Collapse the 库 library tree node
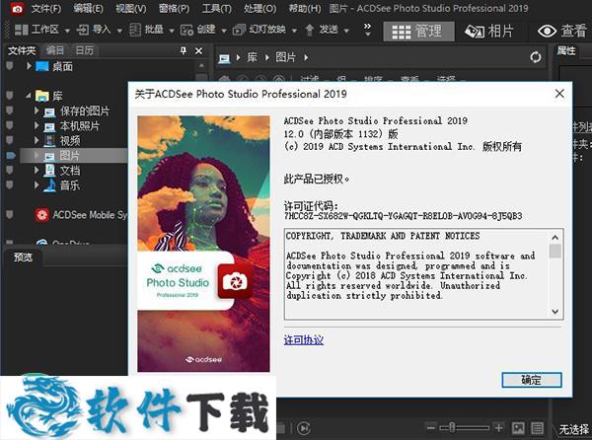Viewport: 592px width, 440px height. pos(29,96)
